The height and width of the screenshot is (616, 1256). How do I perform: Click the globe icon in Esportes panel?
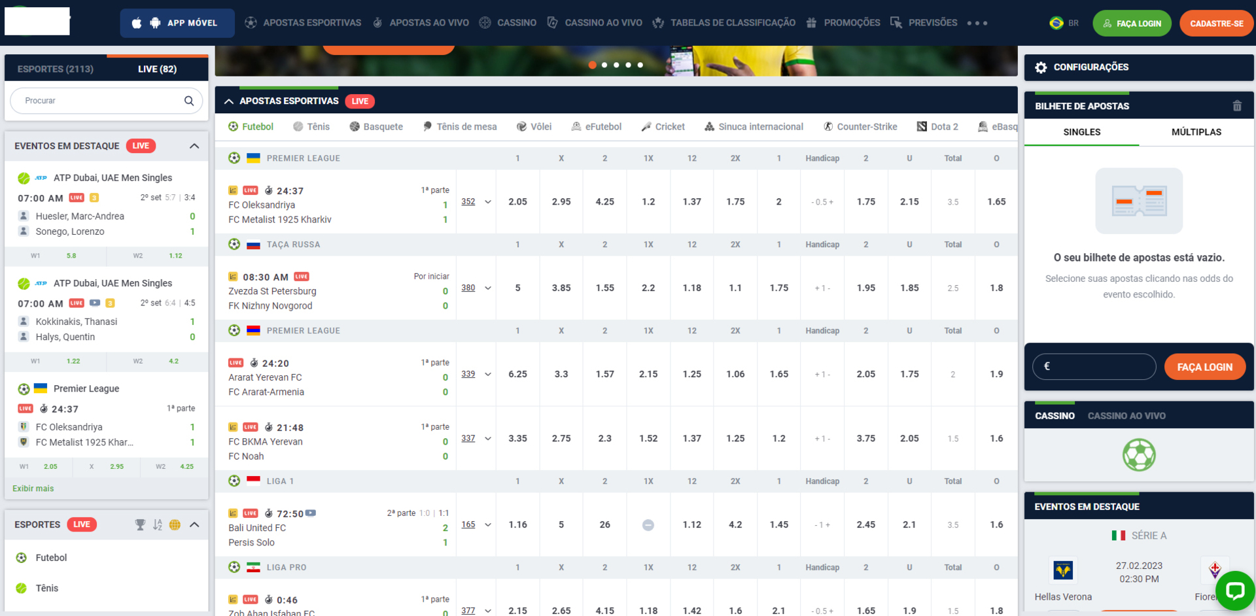pyautogui.click(x=175, y=524)
